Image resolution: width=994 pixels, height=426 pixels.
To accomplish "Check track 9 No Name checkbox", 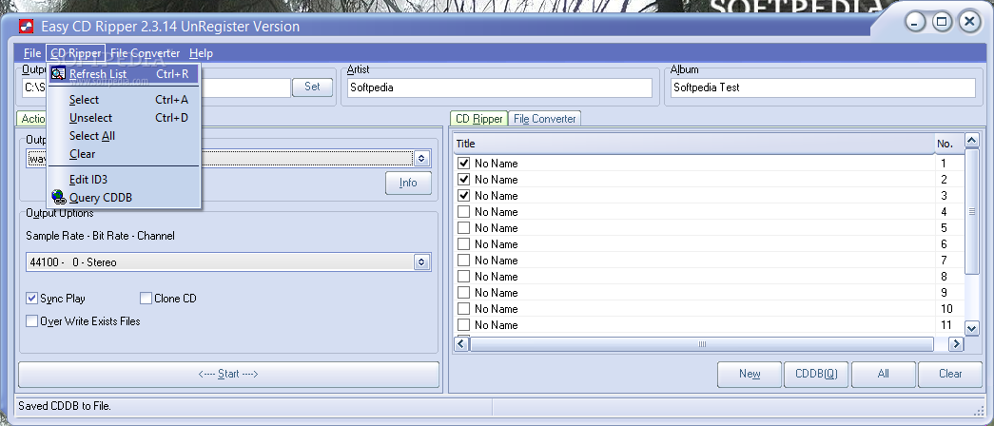I will pyautogui.click(x=464, y=292).
